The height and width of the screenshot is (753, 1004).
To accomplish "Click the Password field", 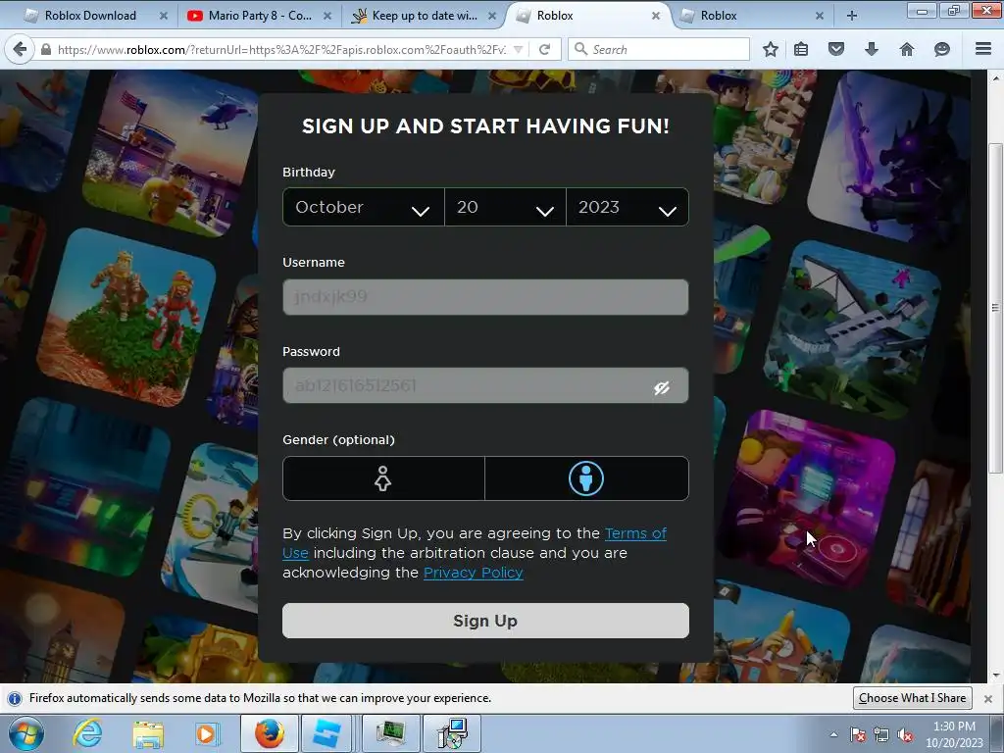I will pos(485,385).
